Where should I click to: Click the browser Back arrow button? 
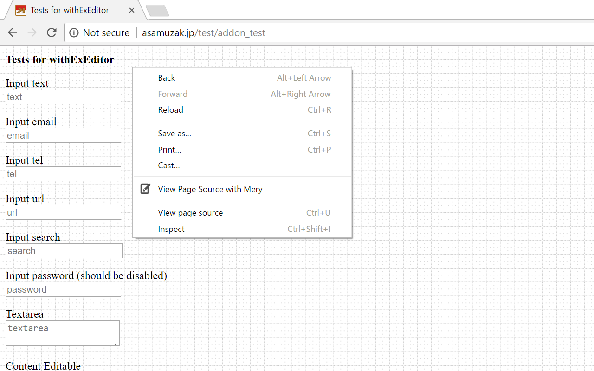click(x=13, y=32)
